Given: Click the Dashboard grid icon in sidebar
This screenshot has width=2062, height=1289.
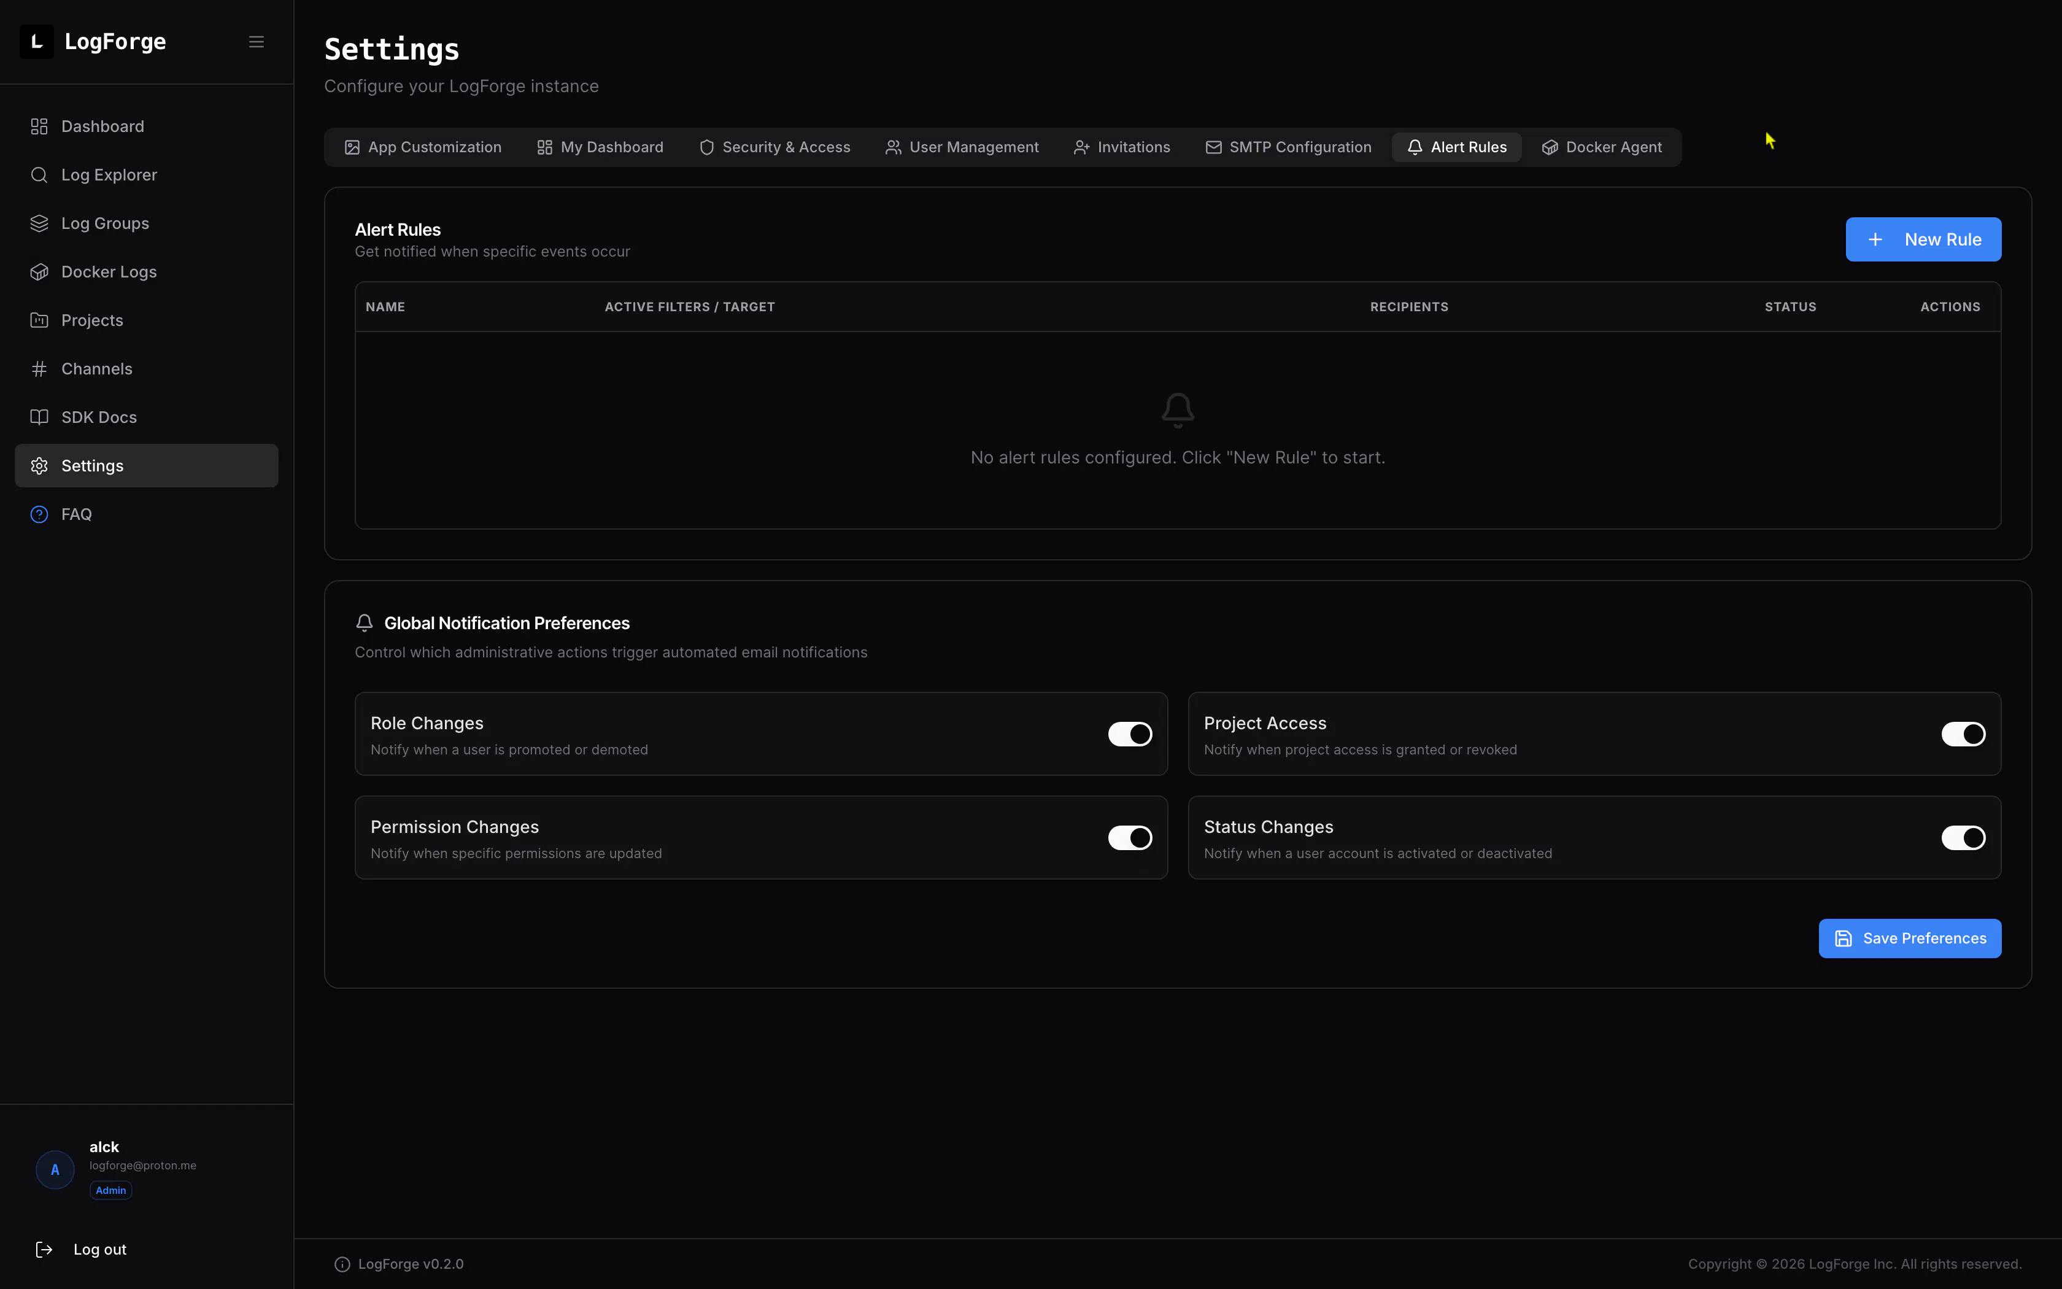Looking at the screenshot, I should [39, 126].
